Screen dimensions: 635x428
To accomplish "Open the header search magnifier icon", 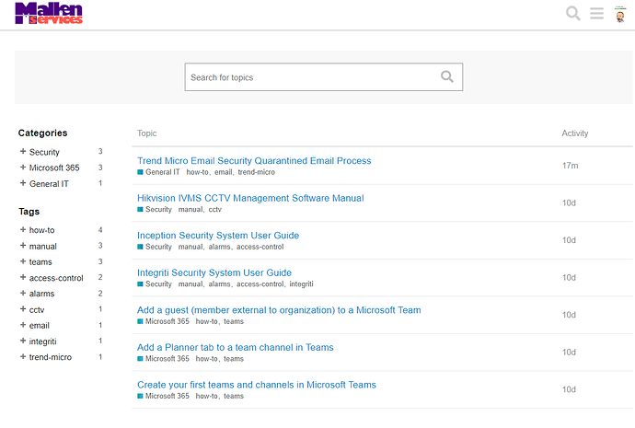I will coord(572,14).
